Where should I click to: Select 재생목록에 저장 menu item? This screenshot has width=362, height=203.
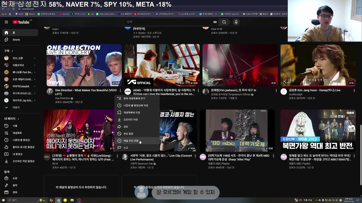click(137, 112)
